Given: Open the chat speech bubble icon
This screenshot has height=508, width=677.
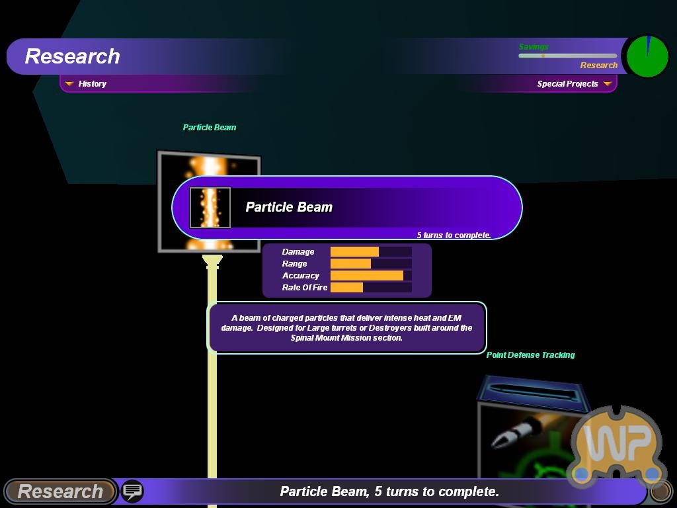Looking at the screenshot, I should [x=132, y=491].
